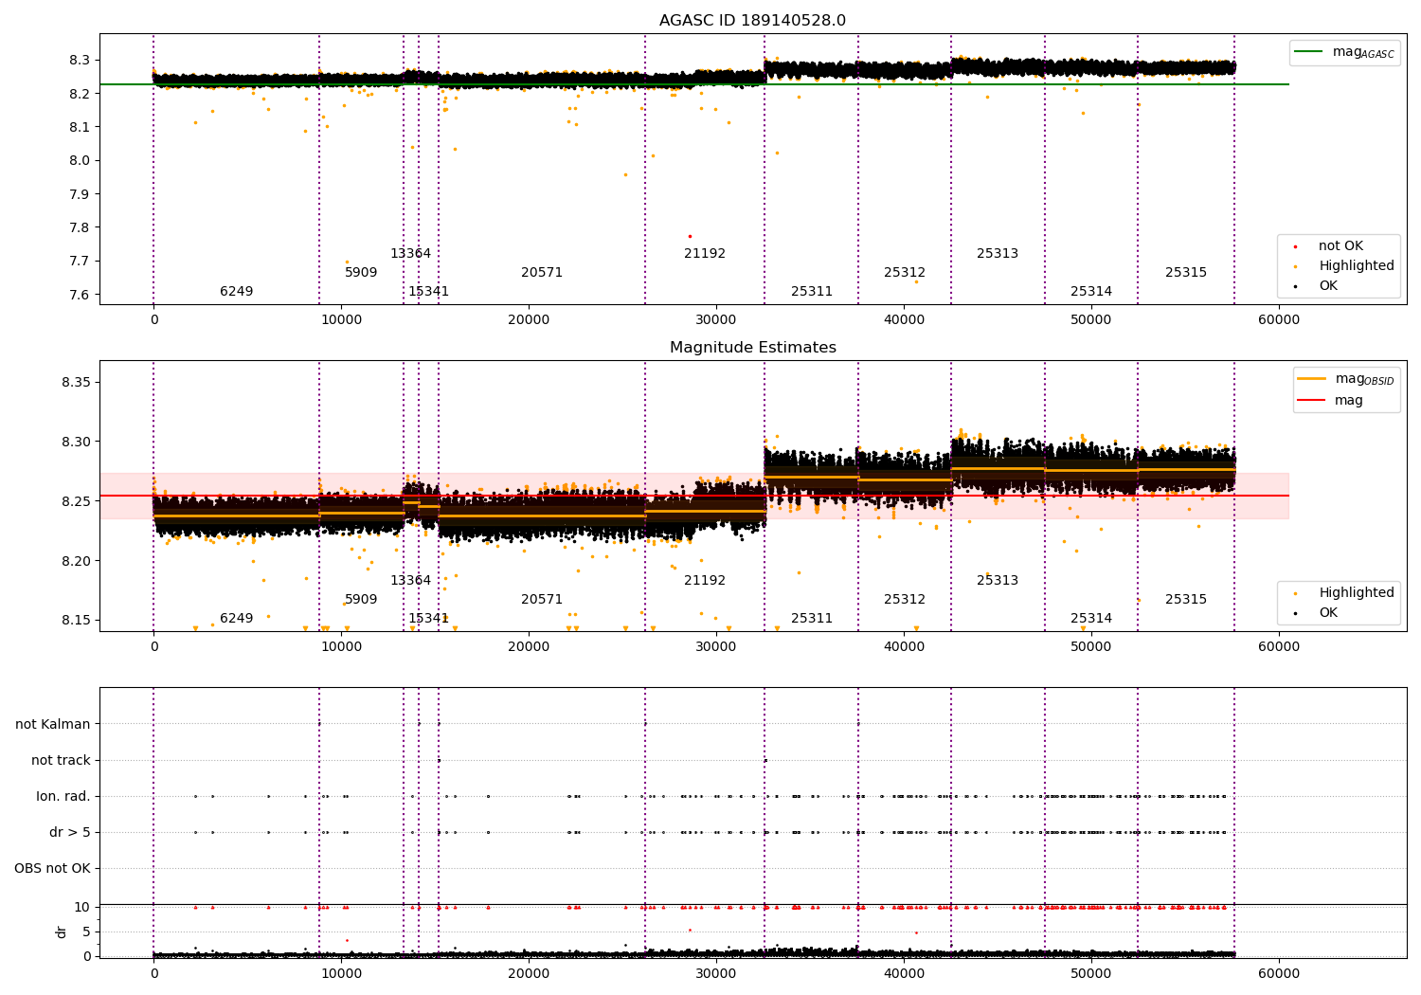Click OBSID label 25312 in top plot
1421x995 pixels.
coord(905,273)
